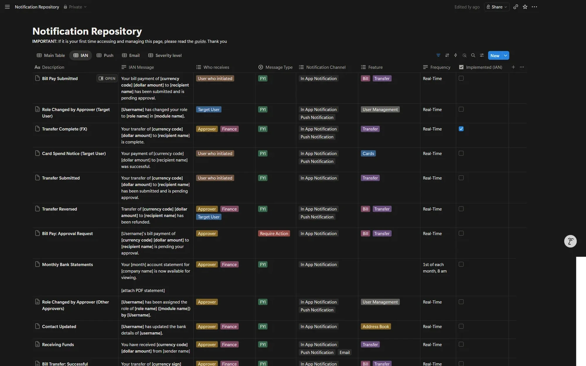Image resolution: width=586 pixels, height=366 pixels.
Task: Open the database search magnifier
Action: 473,55
